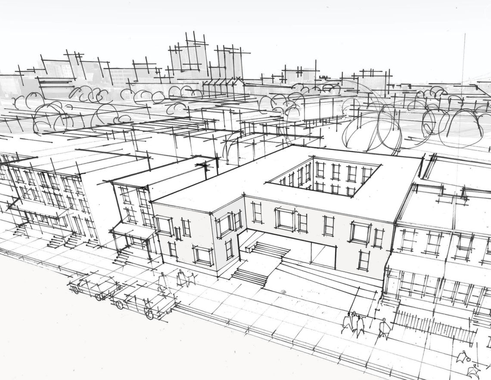
Task: Click the central courtyard building
Action: click(x=280, y=216)
